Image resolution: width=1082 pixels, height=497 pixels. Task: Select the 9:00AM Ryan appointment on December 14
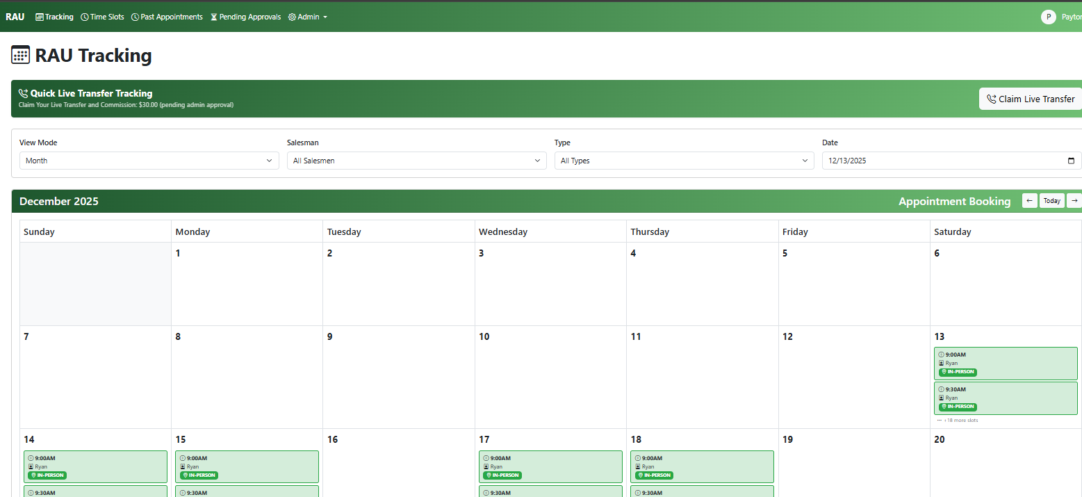(95, 466)
